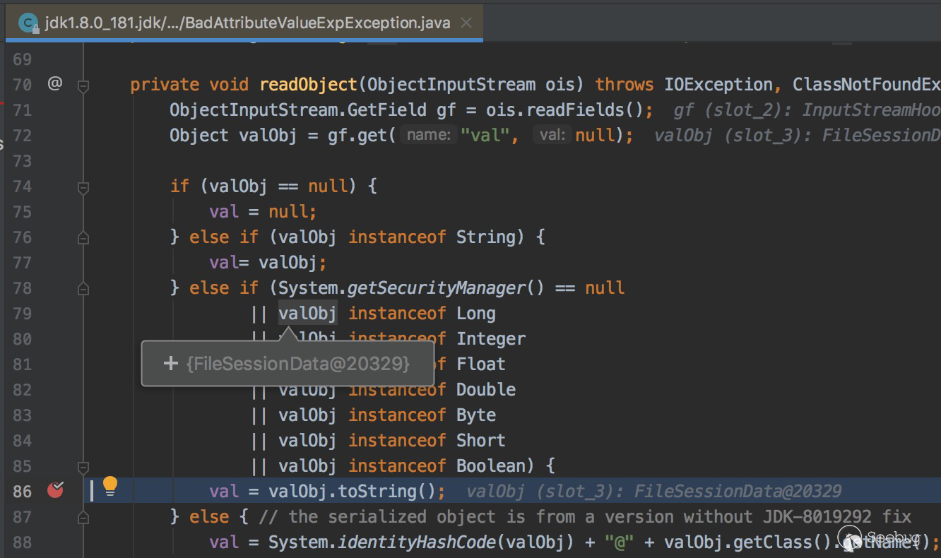Click the fold marker on line 76
Viewport: 941px width, 558px height.
point(83,238)
